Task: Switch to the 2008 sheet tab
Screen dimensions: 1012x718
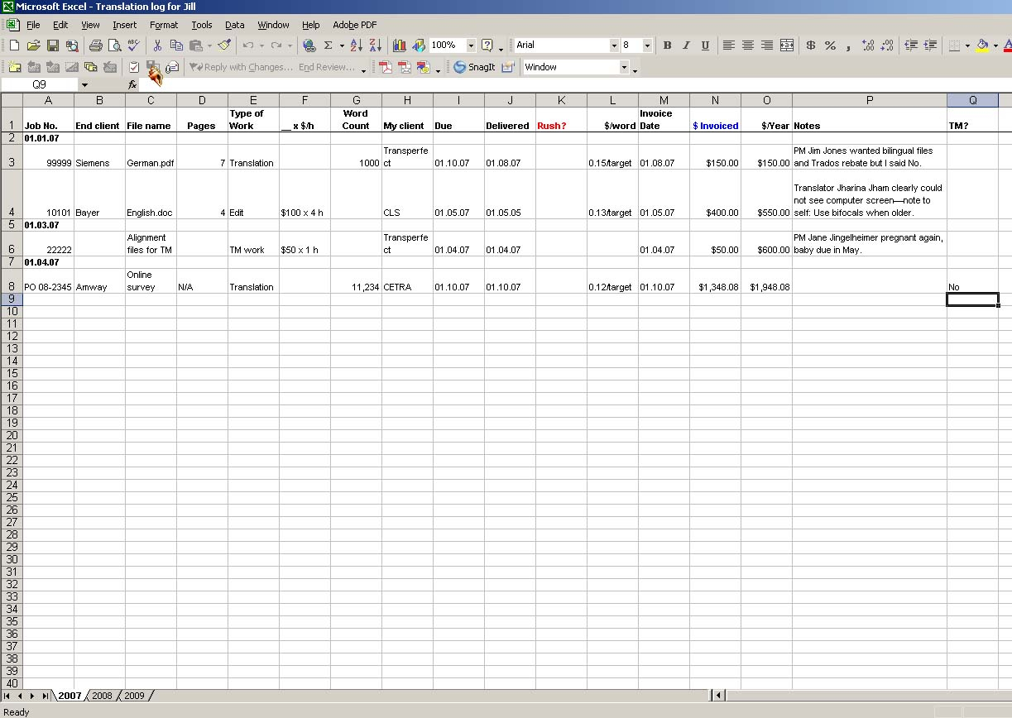Action: (x=102, y=696)
